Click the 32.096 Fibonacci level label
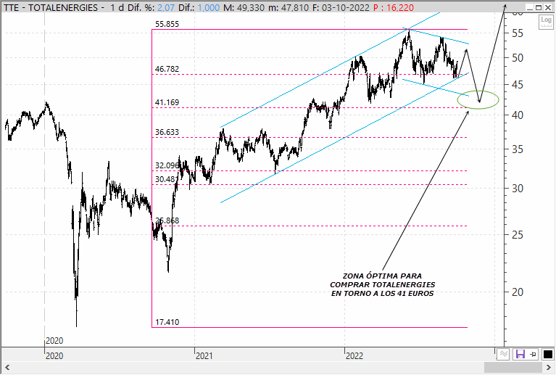The height and width of the screenshot is (375, 556). coord(167,165)
